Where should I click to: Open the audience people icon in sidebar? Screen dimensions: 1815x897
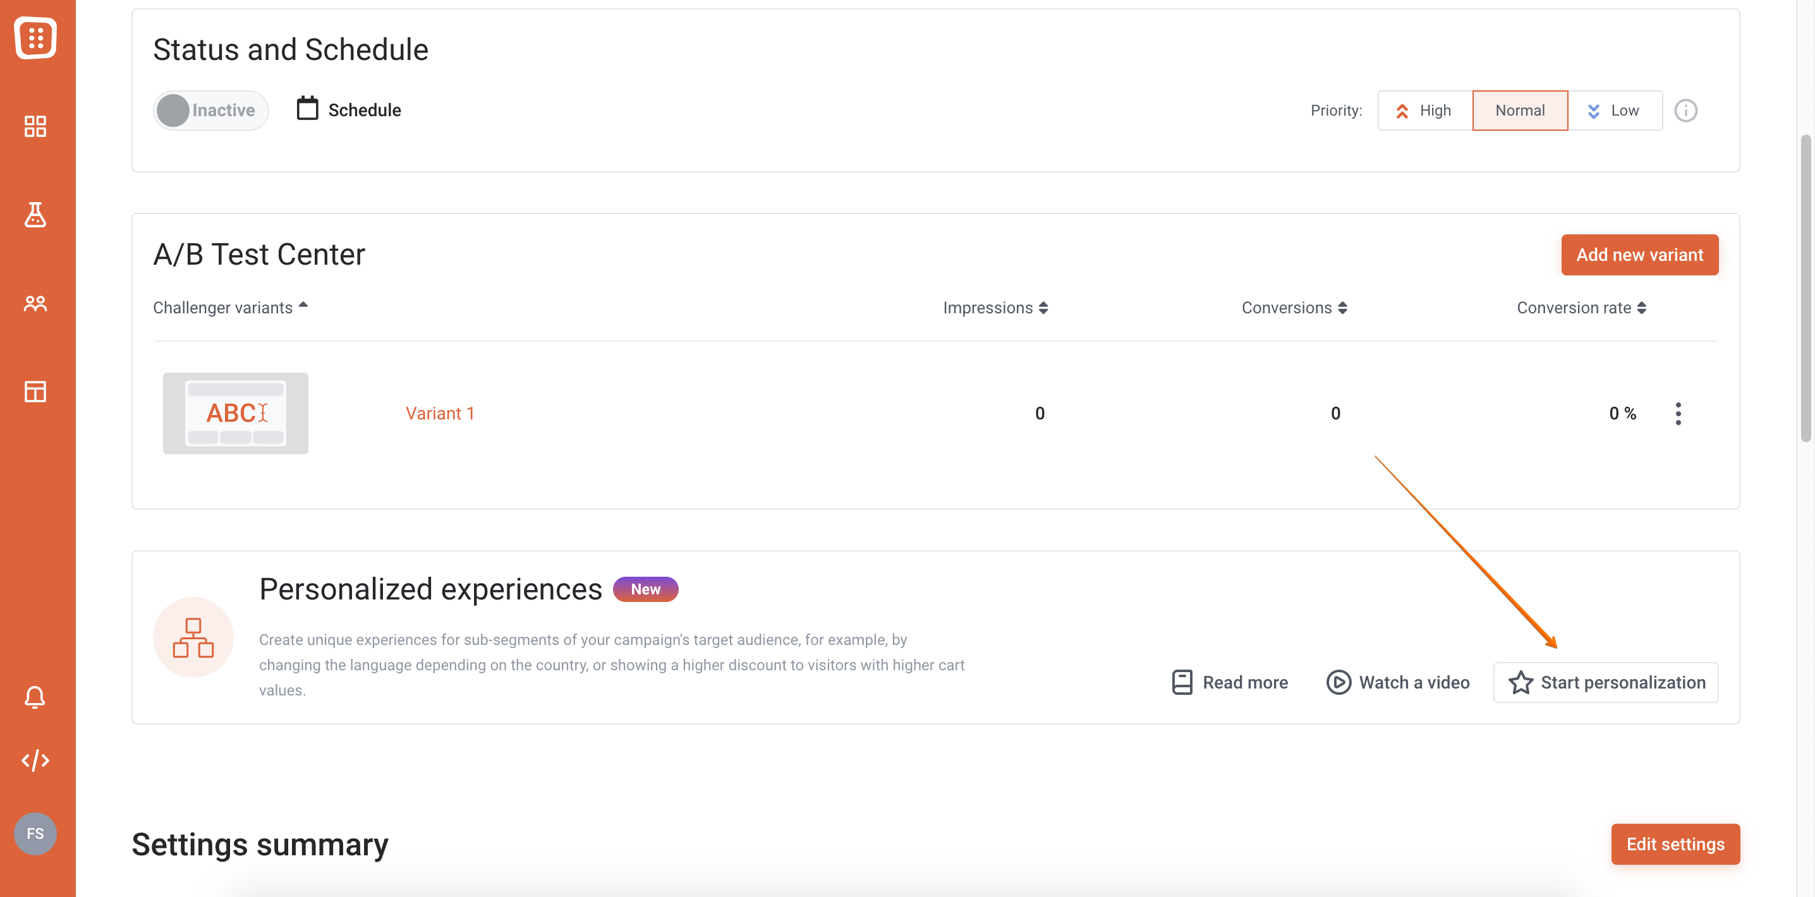(35, 303)
